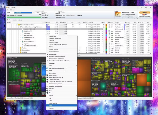The height and width of the screenshot is (115, 158).
Task: Collapse the Microsoft Flight Simulator folder
Action: 17,25
